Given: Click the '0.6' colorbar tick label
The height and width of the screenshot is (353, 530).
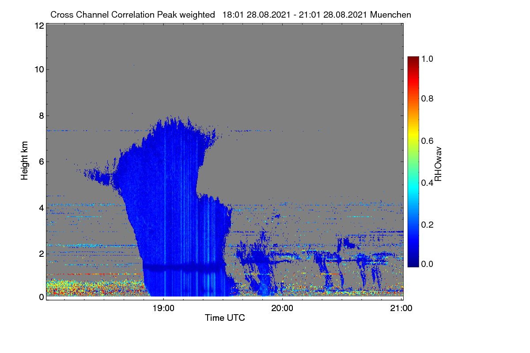Looking at the screenshot, I should coord(427,141).
